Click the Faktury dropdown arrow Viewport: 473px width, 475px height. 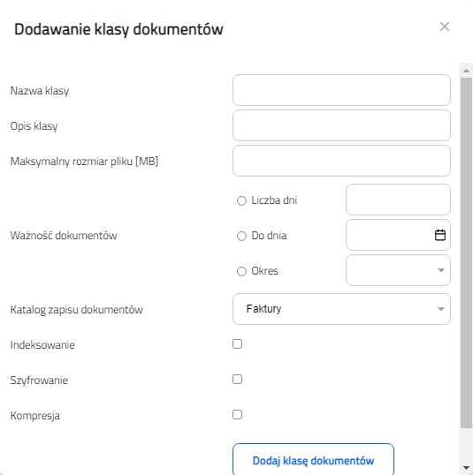pyautogui.click(x=441, y=309)
